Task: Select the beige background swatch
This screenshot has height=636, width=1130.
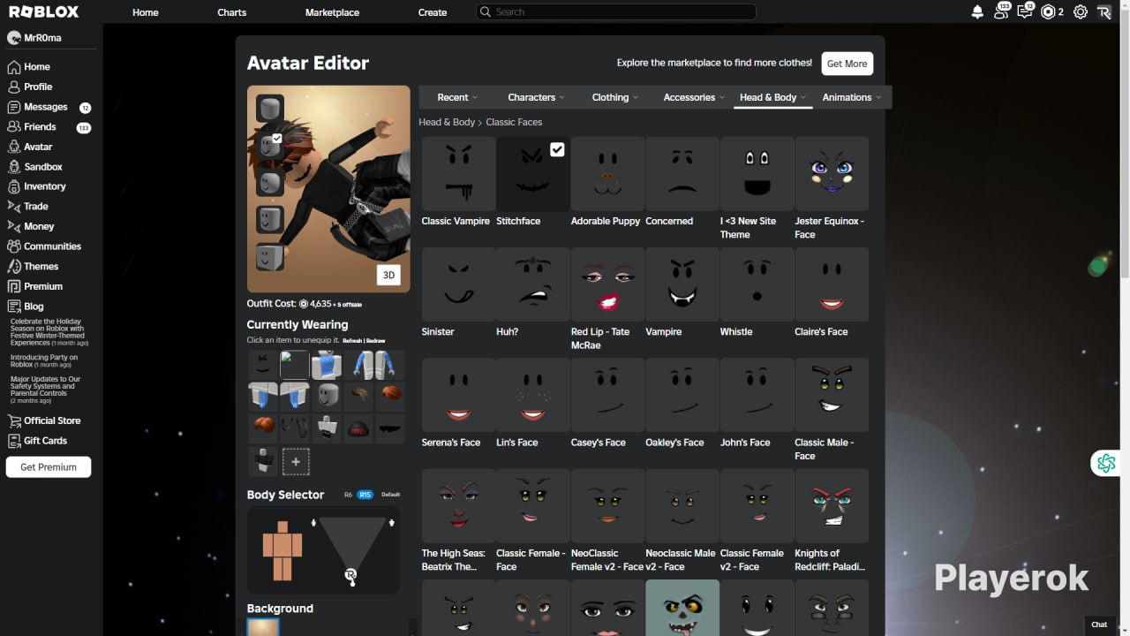Action: coord(263,627)
